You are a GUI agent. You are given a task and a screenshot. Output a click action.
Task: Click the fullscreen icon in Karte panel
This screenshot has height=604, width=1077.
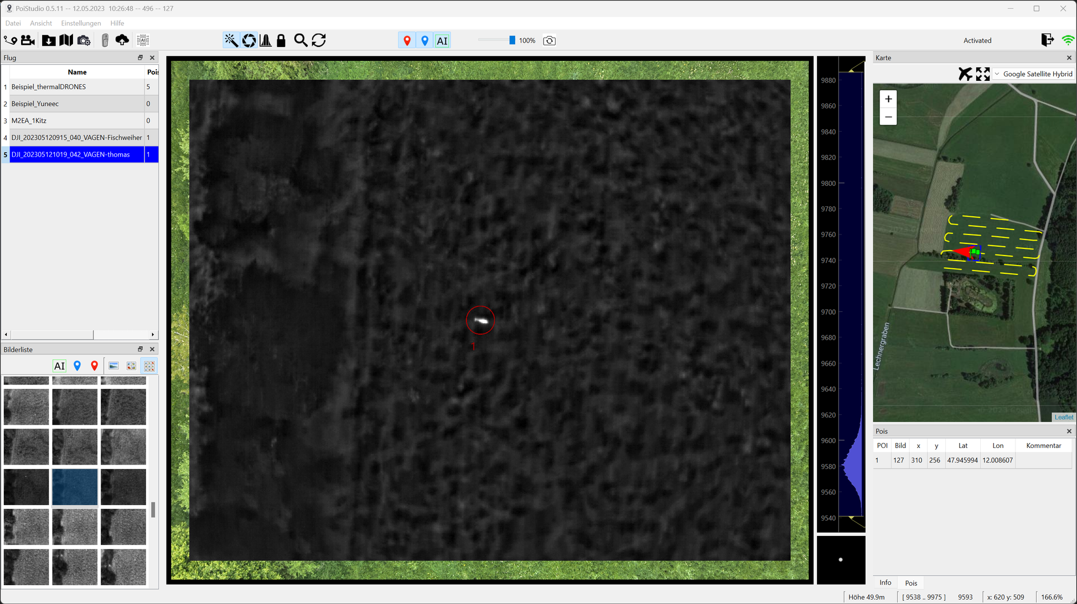pos(982,74)
